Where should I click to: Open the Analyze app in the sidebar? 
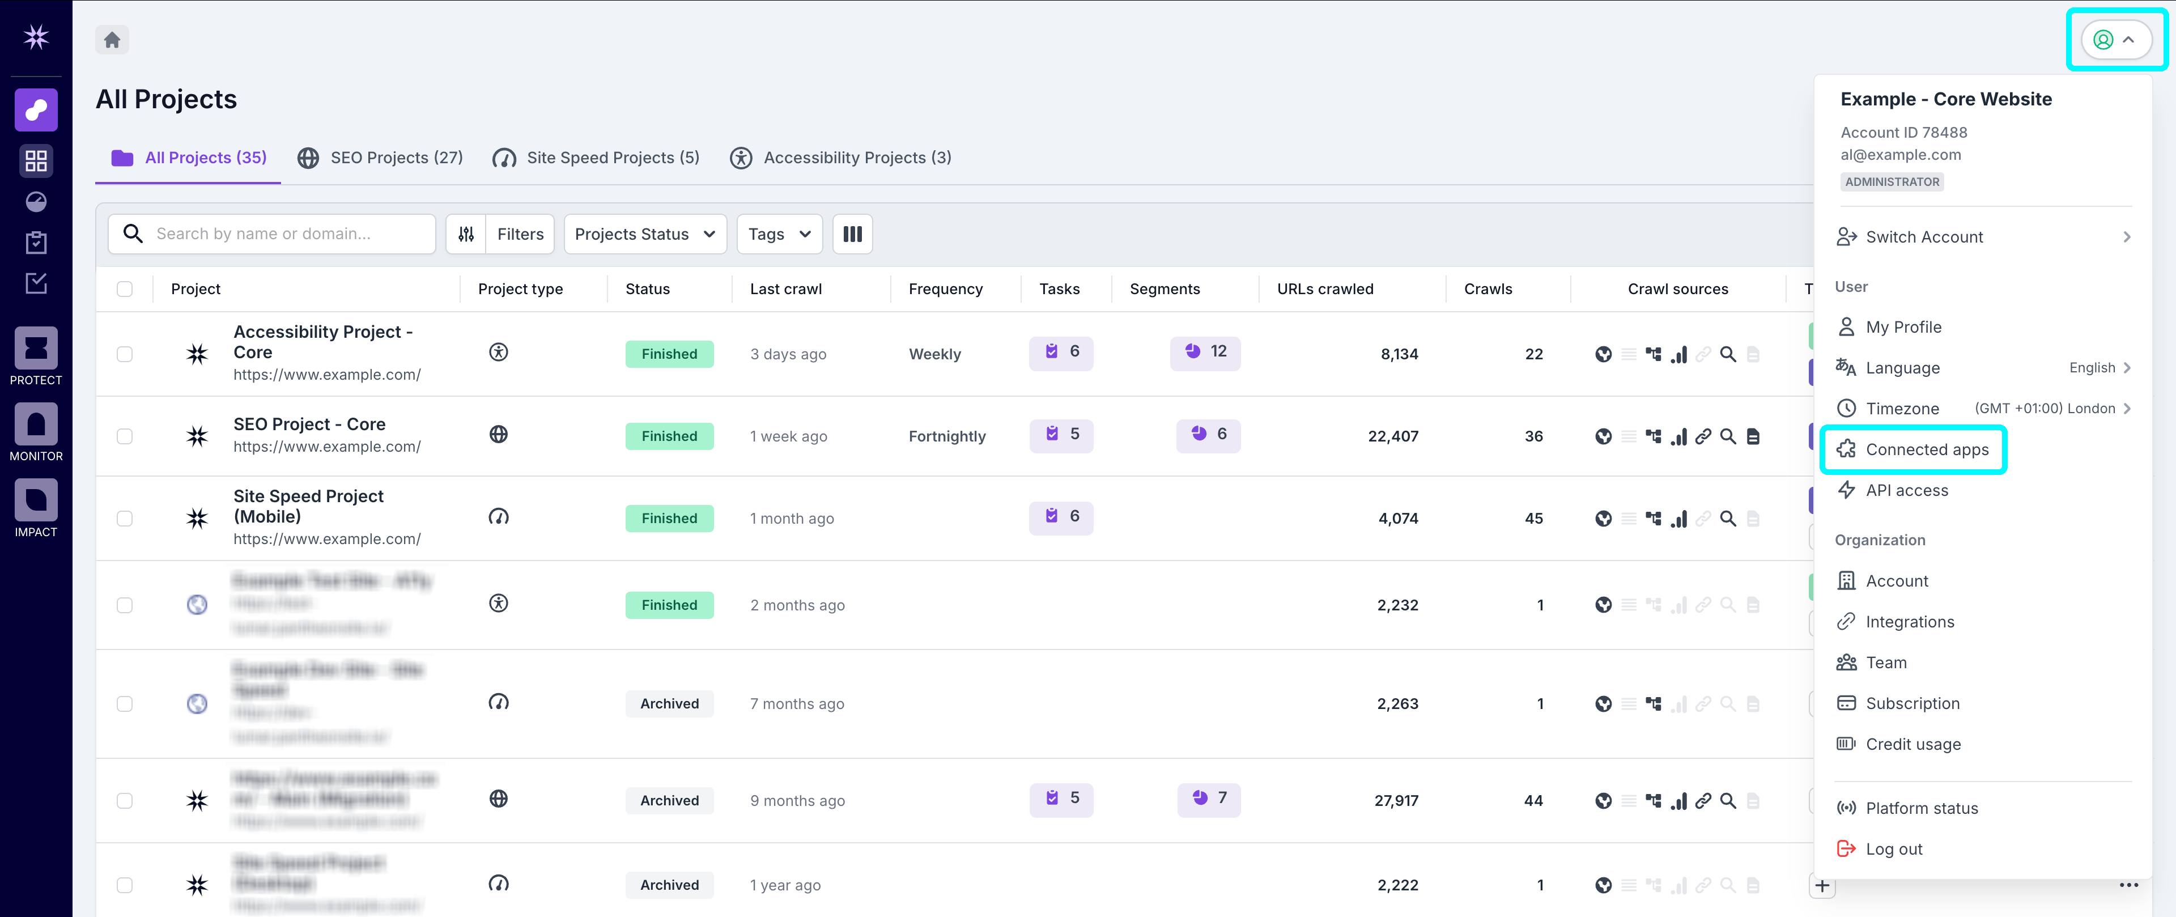click(36, 110)
